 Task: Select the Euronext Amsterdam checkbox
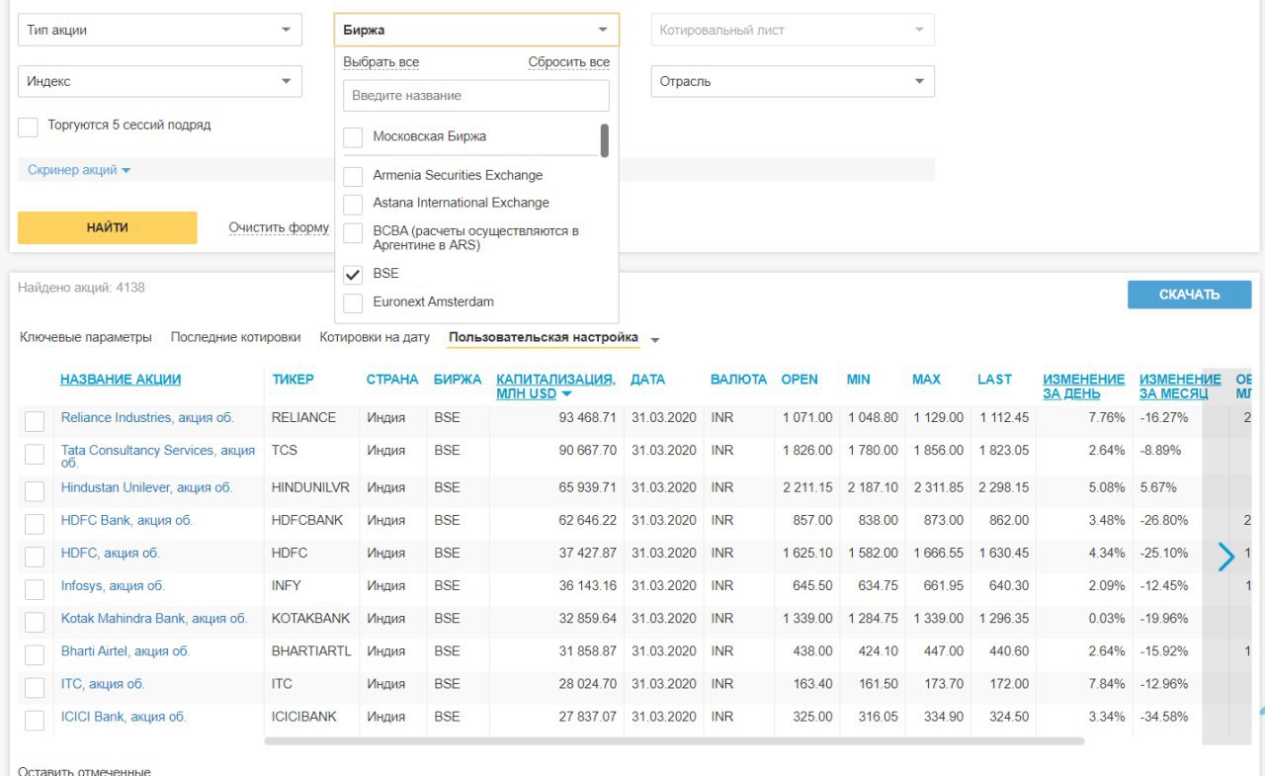tap(353, 302)
